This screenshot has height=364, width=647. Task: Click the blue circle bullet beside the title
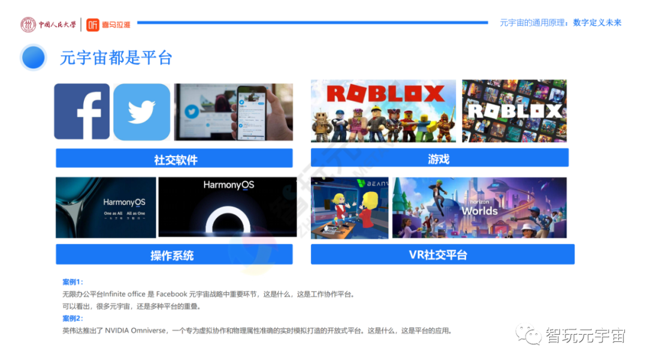pyautogui.click(x=34, y=58)
